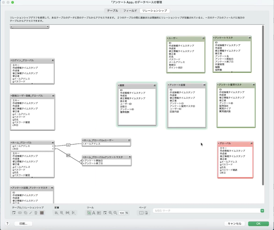Click the キャンセル button

[234, 224]
